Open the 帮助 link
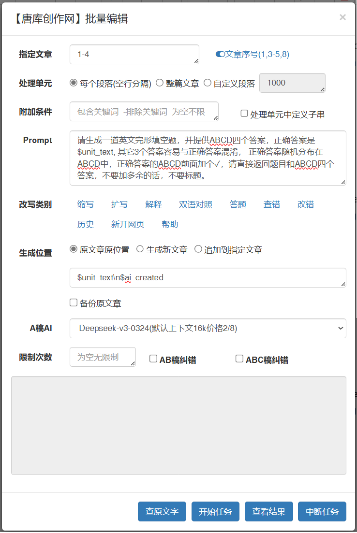 170,224
